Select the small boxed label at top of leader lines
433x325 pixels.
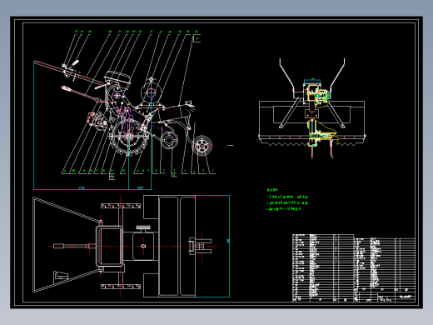[x=197, y=38]
